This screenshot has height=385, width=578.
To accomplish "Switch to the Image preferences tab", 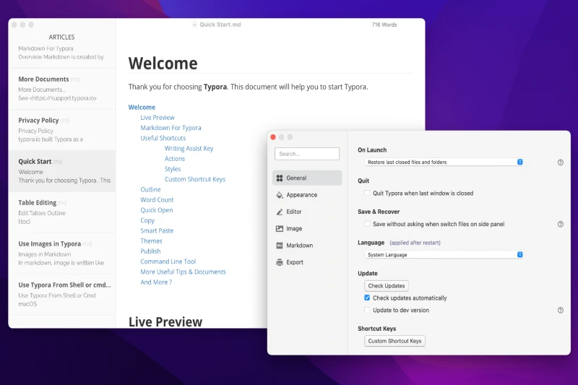I will click(307, 228).
